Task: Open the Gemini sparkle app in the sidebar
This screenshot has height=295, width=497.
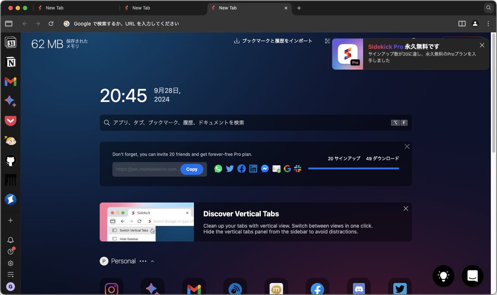Action: pyautogui.click(x=10, y=102)
